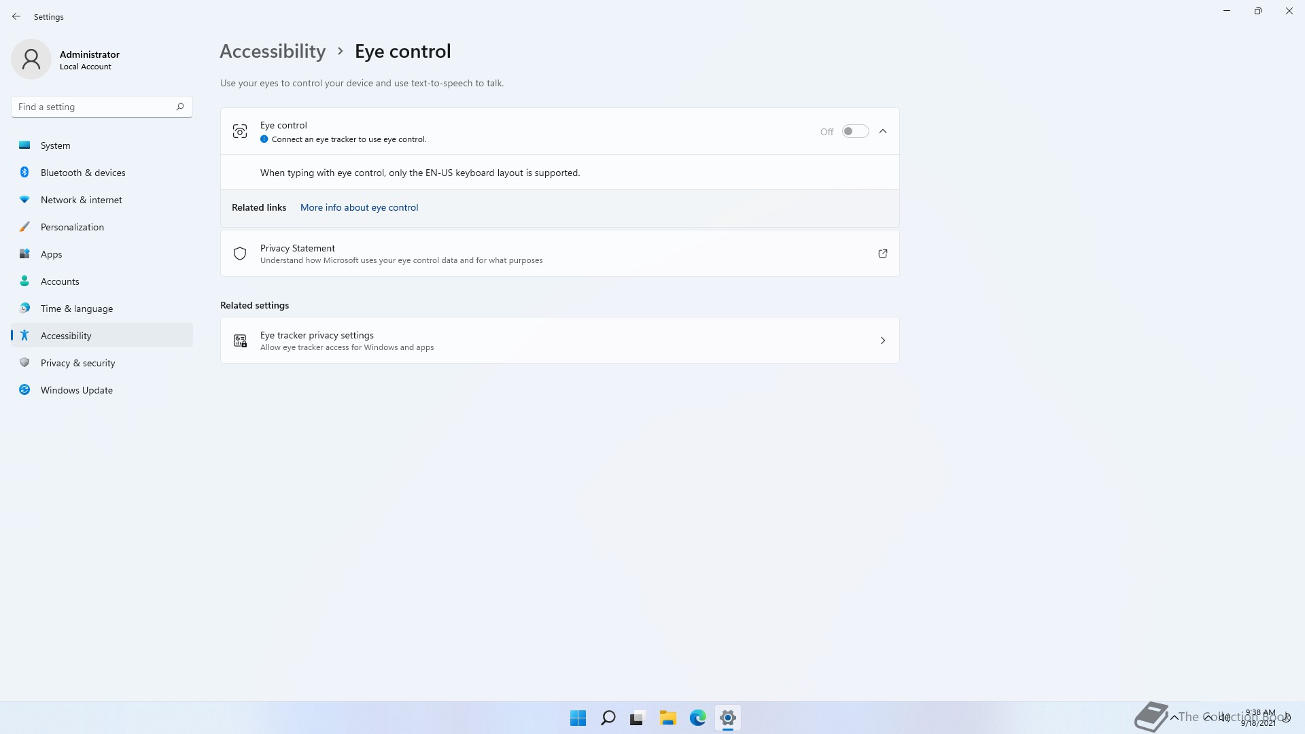Open Microsoft Edge from the taskbar
This screenshot has width=1305, height=734.
(697, 718)
